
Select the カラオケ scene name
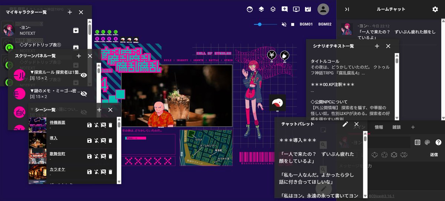(x=57, y=169)
